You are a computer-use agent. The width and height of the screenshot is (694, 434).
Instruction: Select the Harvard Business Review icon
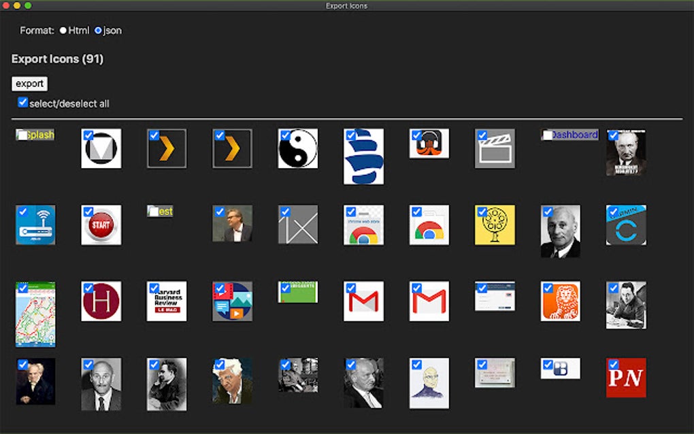[166, 302]
